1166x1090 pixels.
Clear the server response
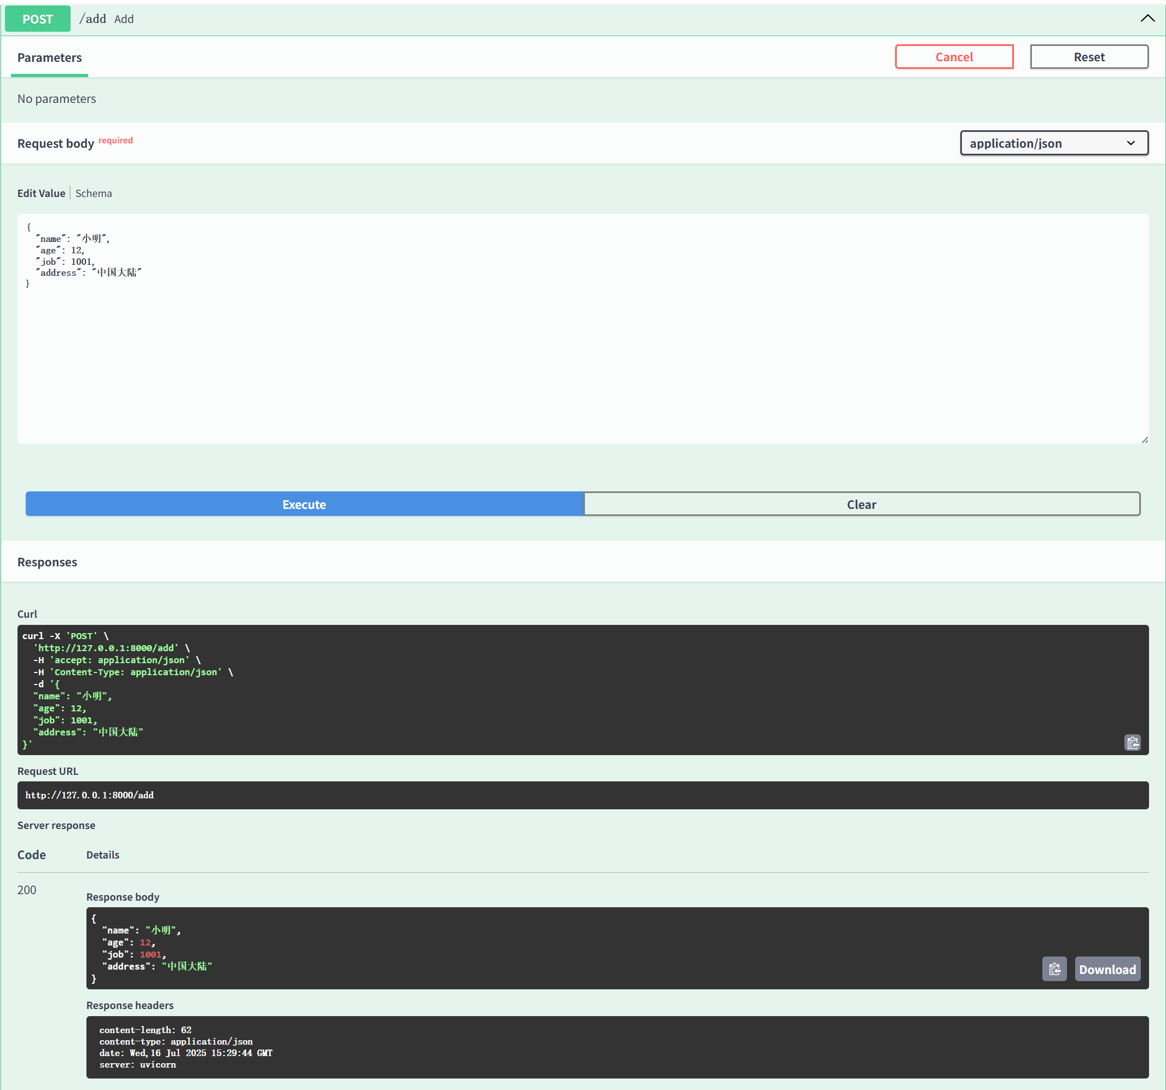coord(862,504)
